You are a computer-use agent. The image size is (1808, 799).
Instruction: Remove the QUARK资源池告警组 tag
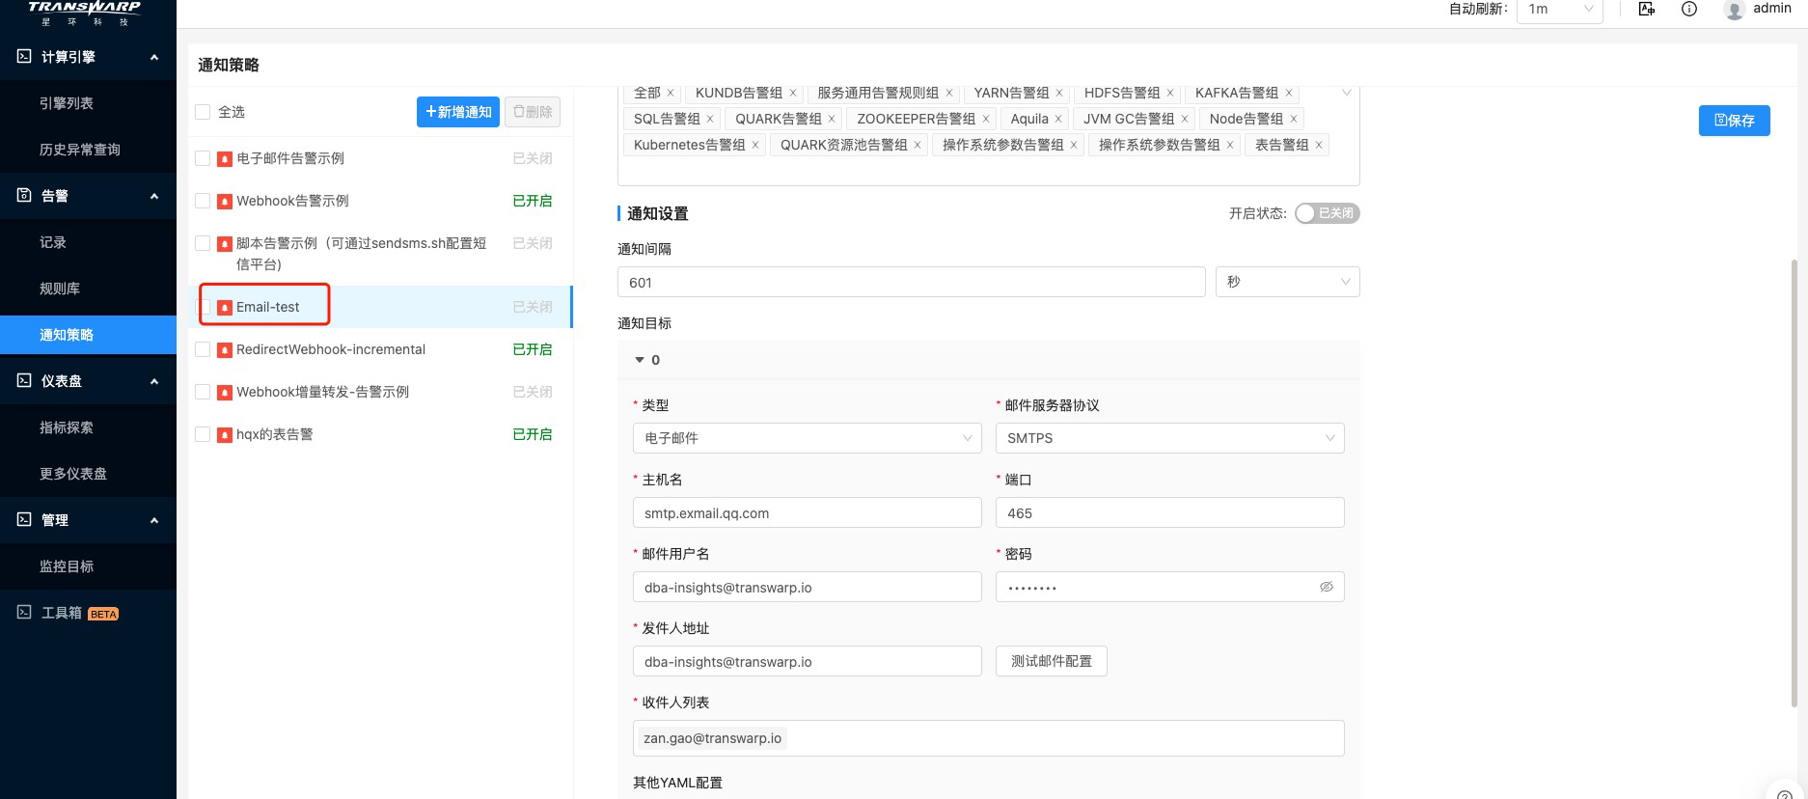pos(918,145)
